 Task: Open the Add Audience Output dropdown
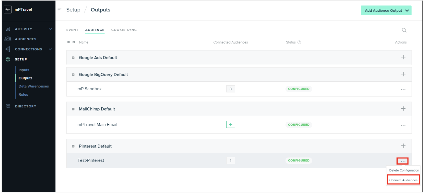tap(386, 11)
